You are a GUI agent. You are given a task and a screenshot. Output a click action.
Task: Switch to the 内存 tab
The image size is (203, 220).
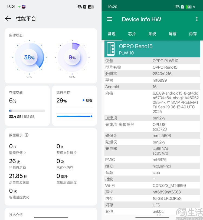pos(193,34)
